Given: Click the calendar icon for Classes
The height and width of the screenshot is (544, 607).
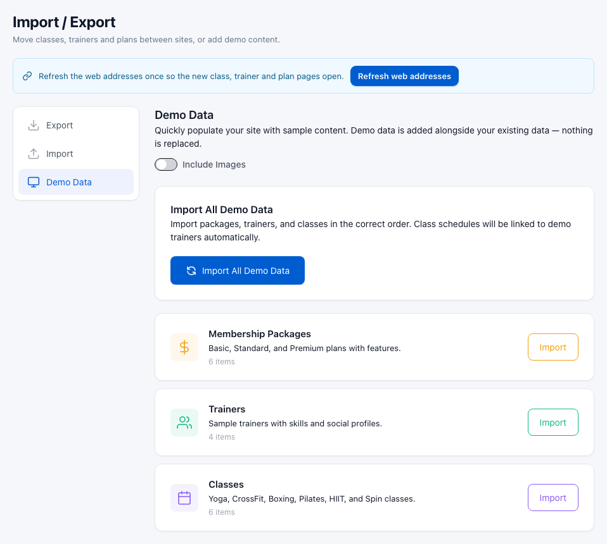Looking at the screenshot, I should (x=184, y=498).
